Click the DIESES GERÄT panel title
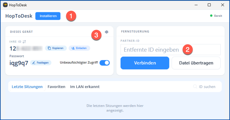Screen dimensions: 230x120 21,32
